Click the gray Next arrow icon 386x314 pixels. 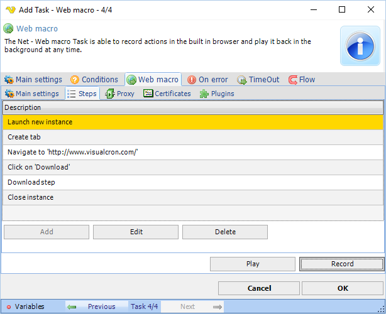coord(218,306)
